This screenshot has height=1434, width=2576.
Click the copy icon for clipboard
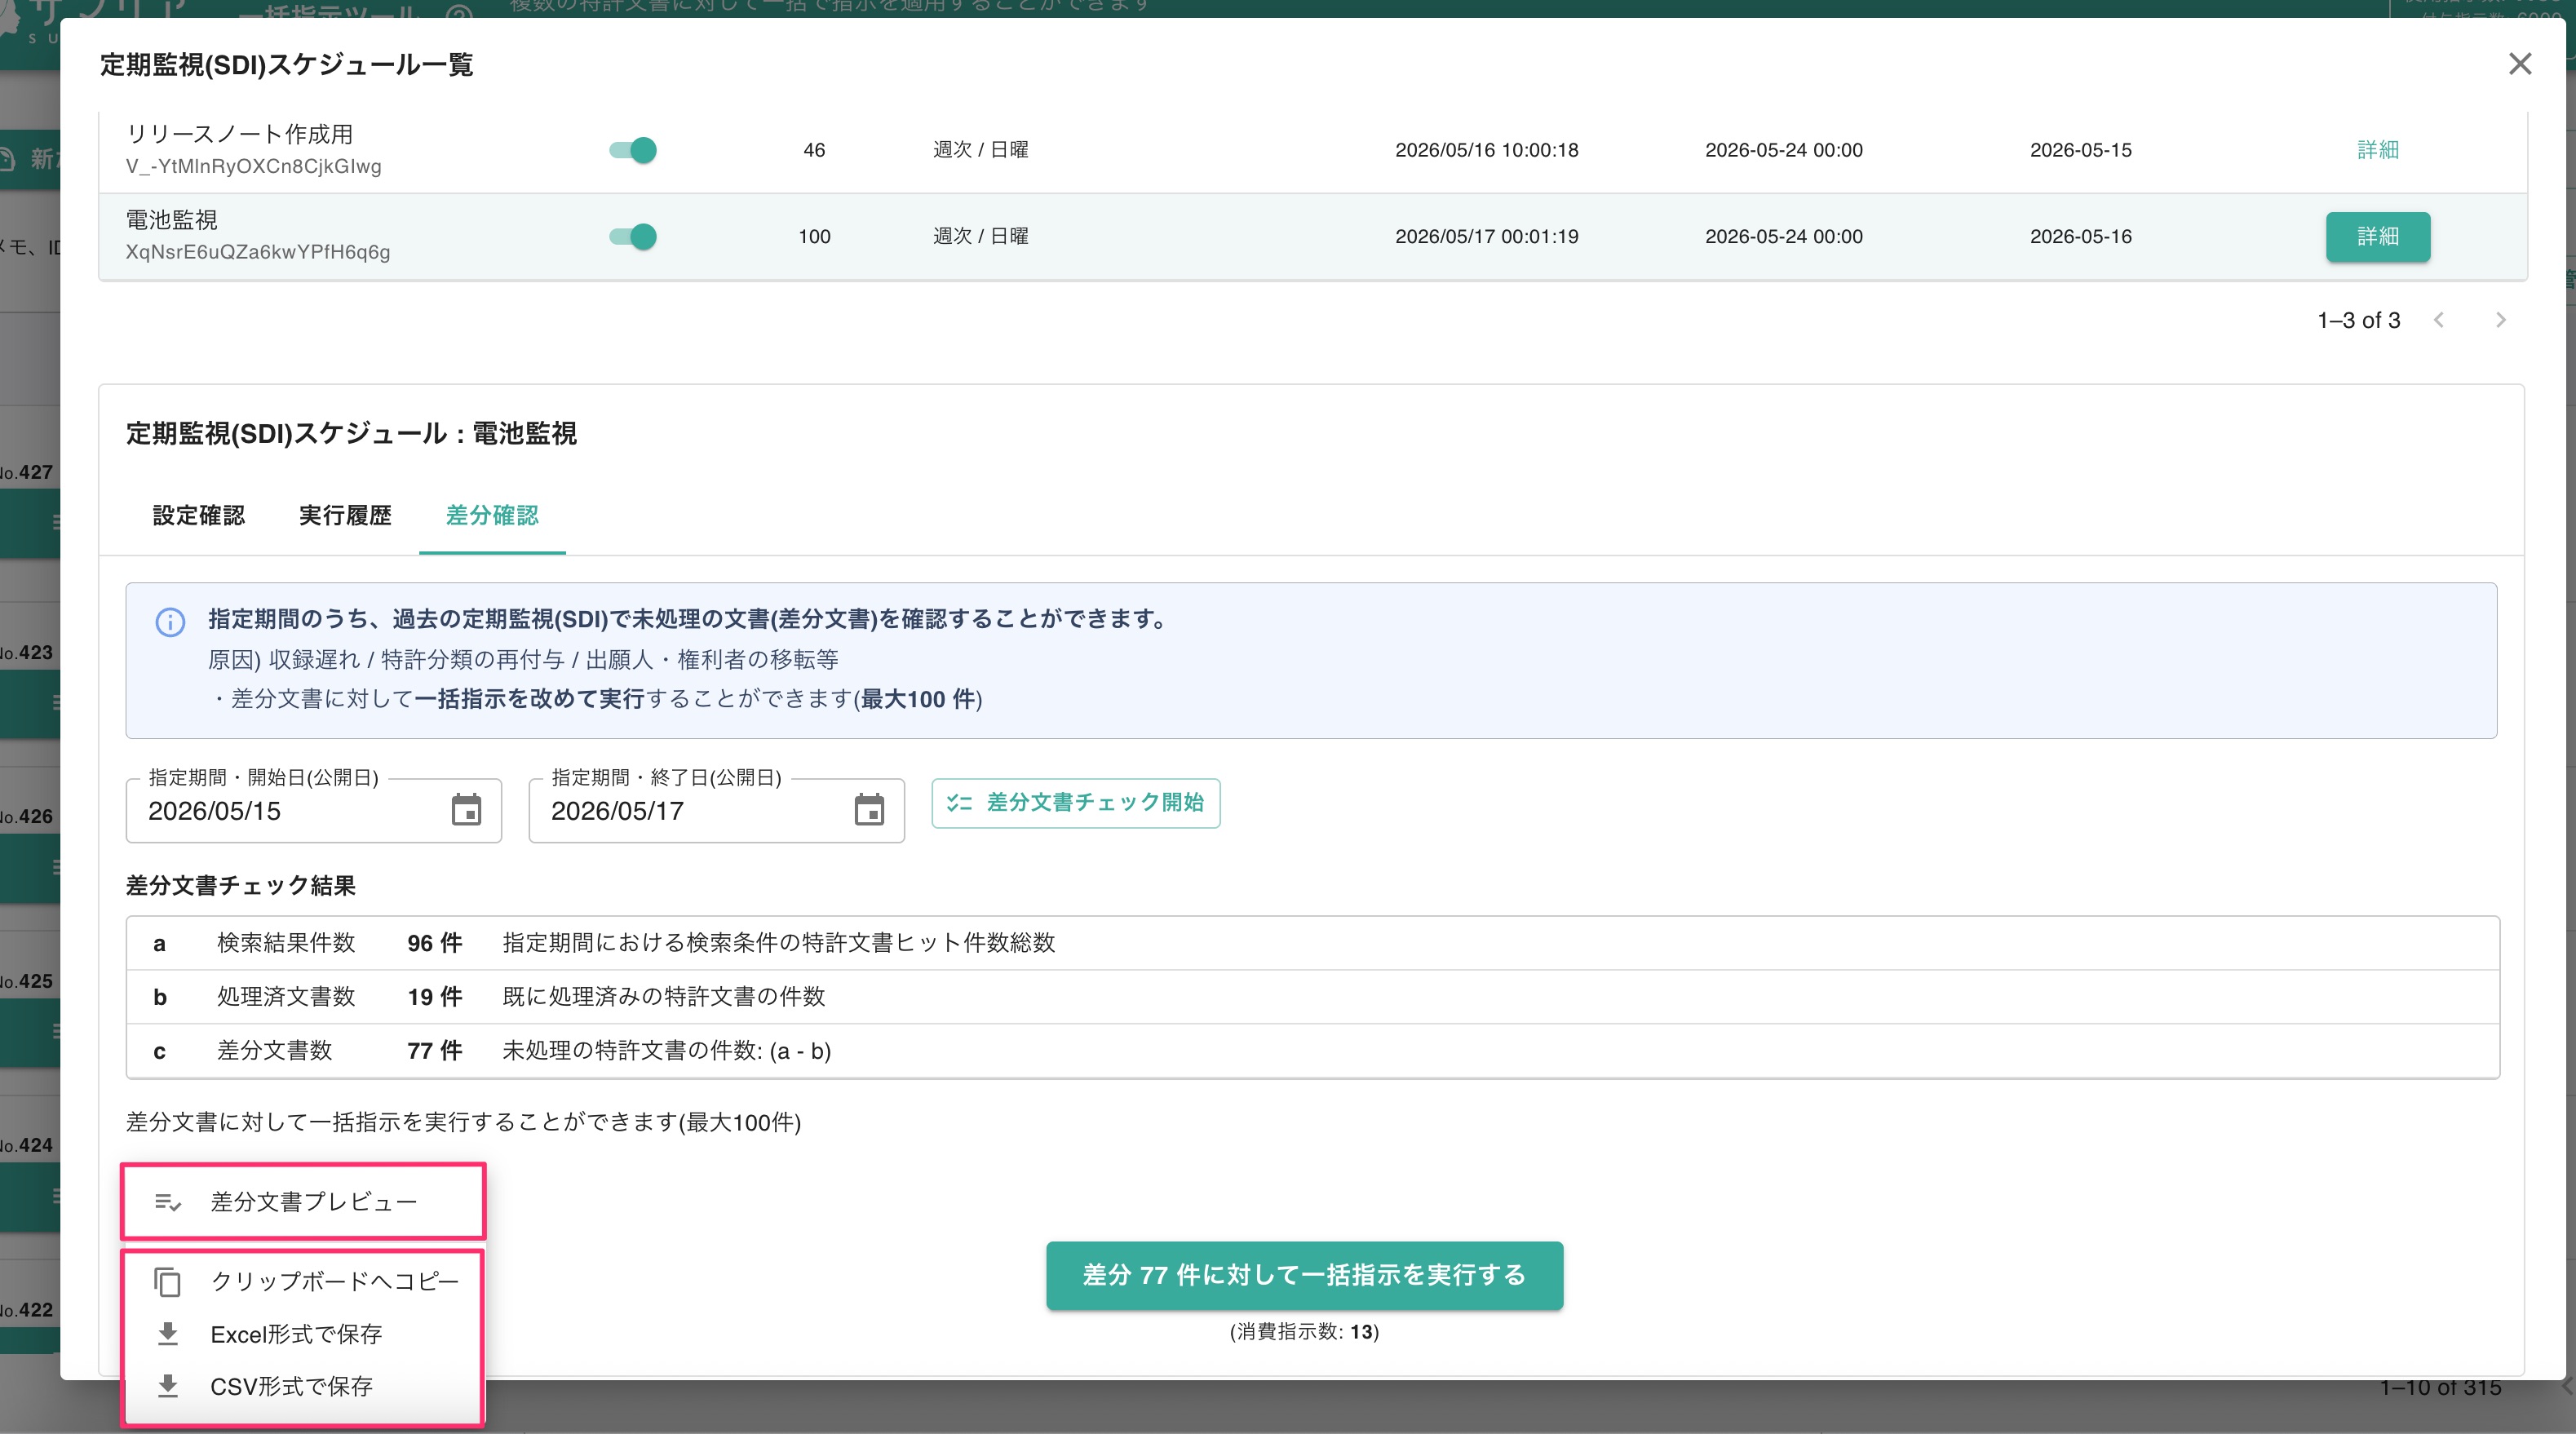tap(167, 1282)
